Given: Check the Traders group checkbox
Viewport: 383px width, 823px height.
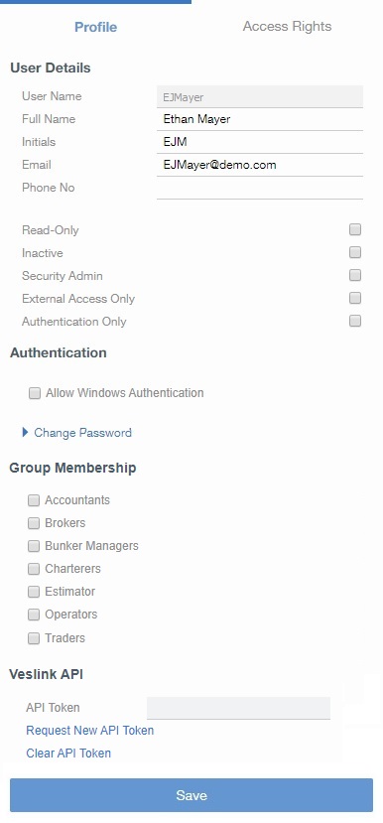Looking at the screenshot, I should 34,638.
